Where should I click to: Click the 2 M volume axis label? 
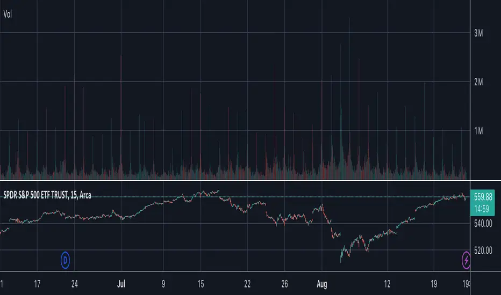pos(478,82)
